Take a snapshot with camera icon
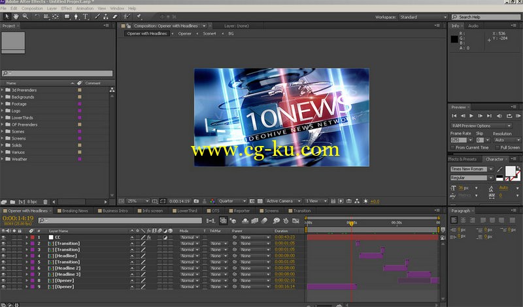Image resolution: width=523 pixels, height=307 pixels. click(196, 201)
